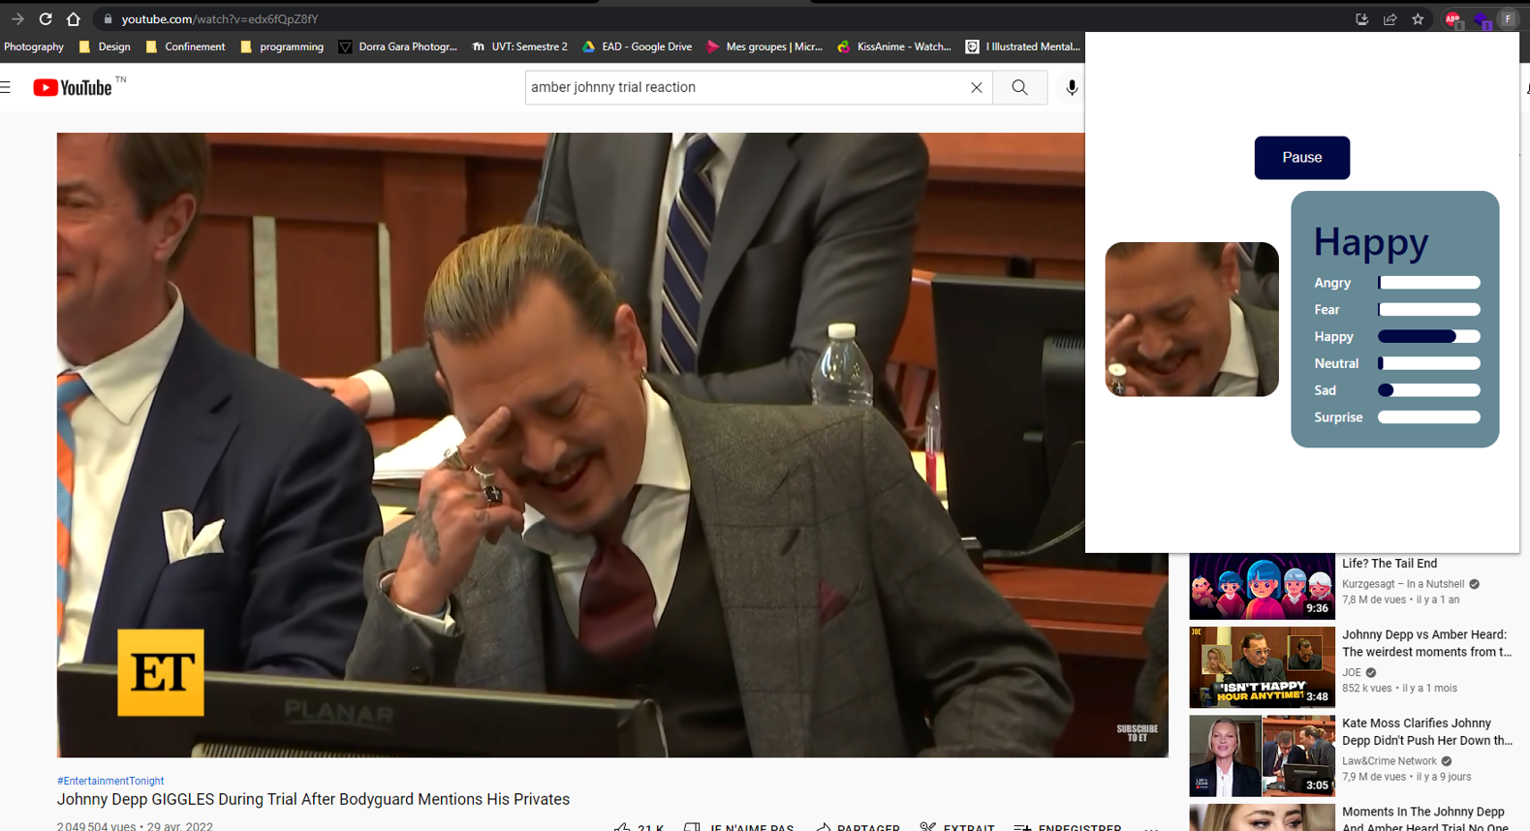The image size is (1530, 831).
Task: Click the ET logo on the video
Action: 161,672
